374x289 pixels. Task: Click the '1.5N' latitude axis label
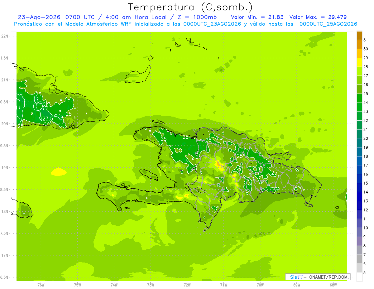(x=5, y=58)
